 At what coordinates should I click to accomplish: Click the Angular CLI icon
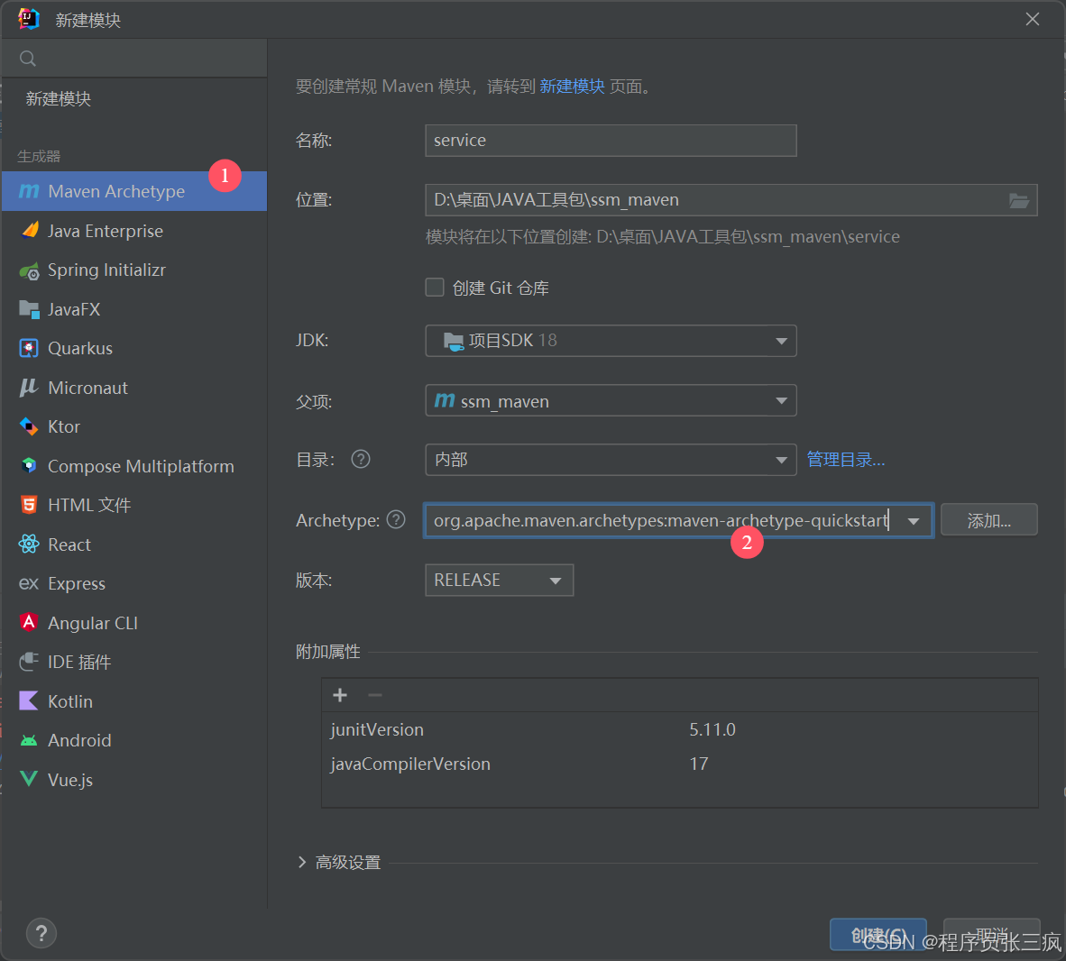pyautogui.click(x=29, y=623)
